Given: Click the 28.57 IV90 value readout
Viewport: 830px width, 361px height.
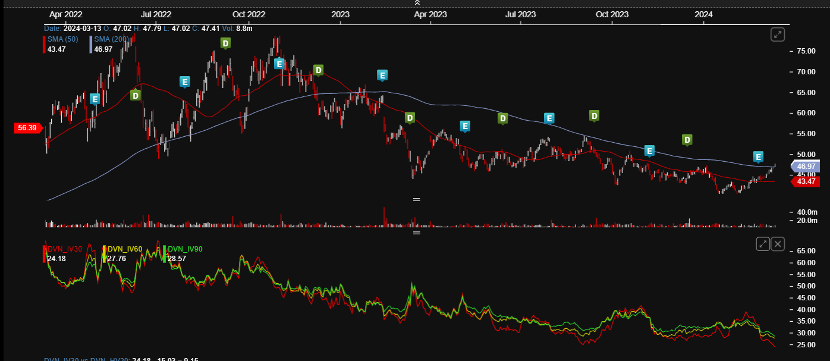Looking at the screenshot, I should click(x=178, y=259).
